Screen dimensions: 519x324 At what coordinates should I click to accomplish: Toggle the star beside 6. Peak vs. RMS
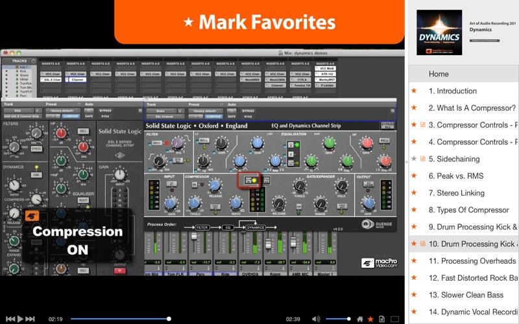[x=414, y=176]
